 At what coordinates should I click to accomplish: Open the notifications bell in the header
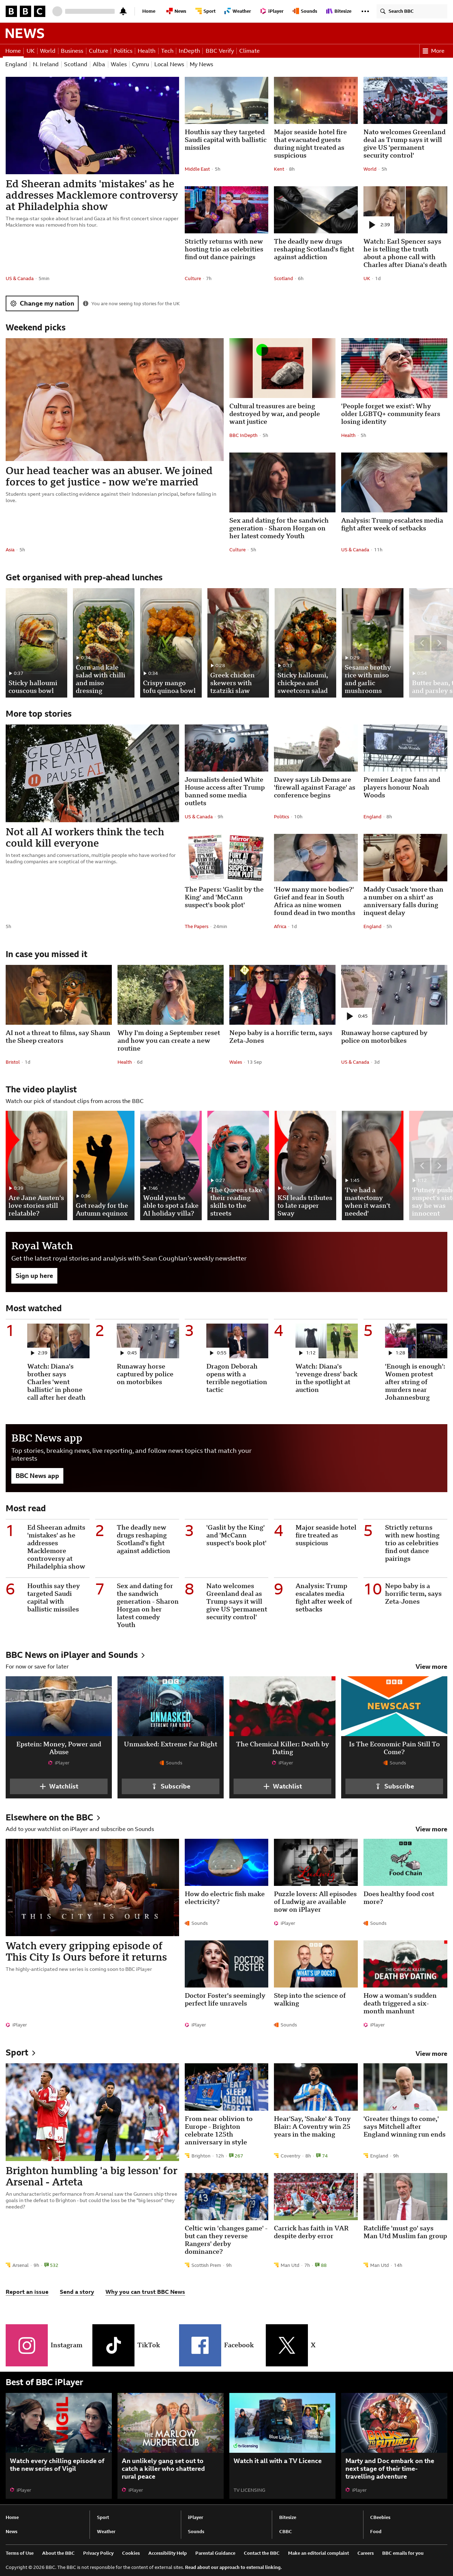point(123,11)
